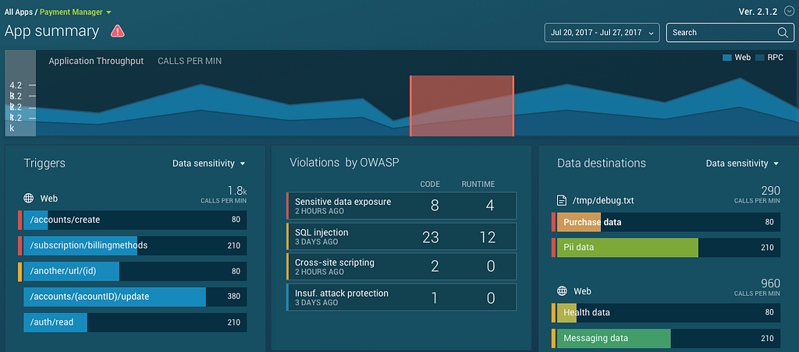The image size is (799, 352).
Task: Expand Data destinations Data sensitivity dropdown
Action: [743, 164]
